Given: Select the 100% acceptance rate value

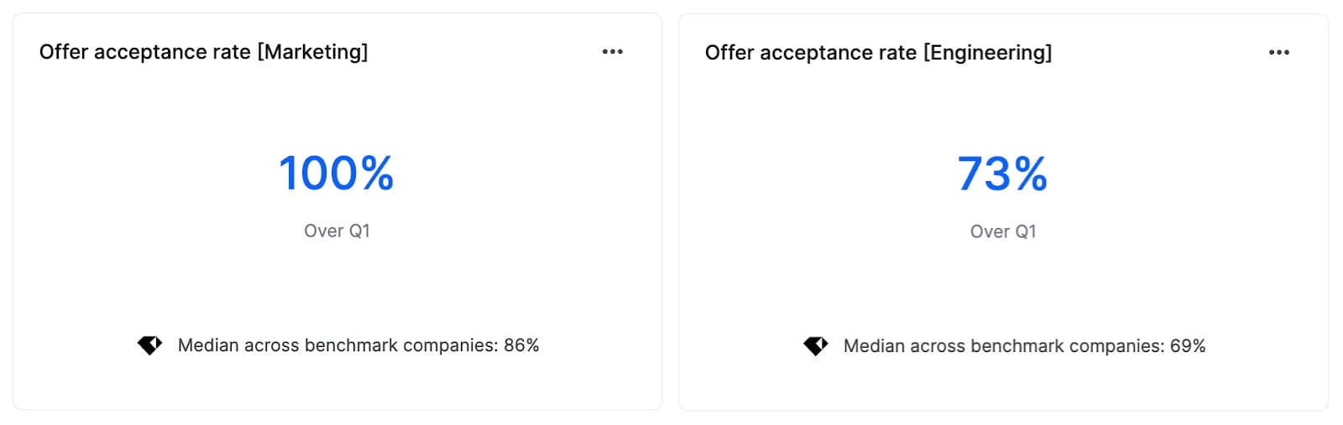Looking at the screenshot, I should (336, 174).
